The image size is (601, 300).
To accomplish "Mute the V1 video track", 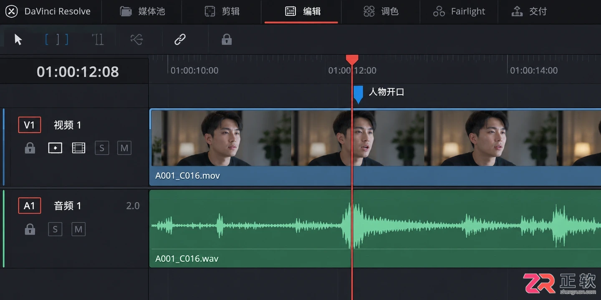I will pos(124,148).
